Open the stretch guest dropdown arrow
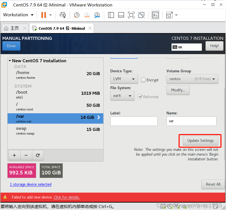226x210 pixels. click(176, 15)
